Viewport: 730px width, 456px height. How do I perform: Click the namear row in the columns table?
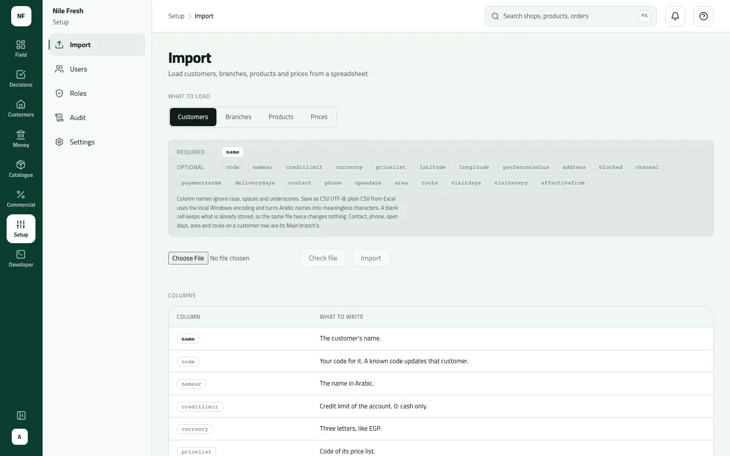click(441, 384)
